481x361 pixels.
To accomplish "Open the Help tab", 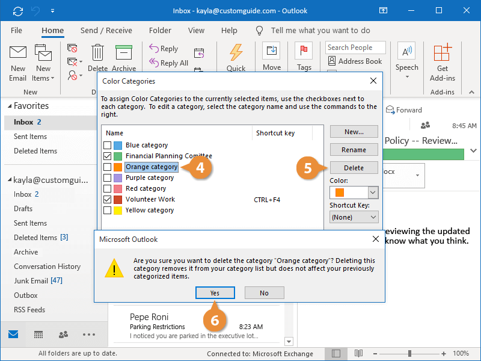I will [x=229, y=31].
